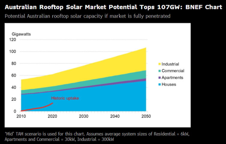Click the red 'Historic uptake' annotation
This screenshot has width=226, height=144.
click(65, 98)
